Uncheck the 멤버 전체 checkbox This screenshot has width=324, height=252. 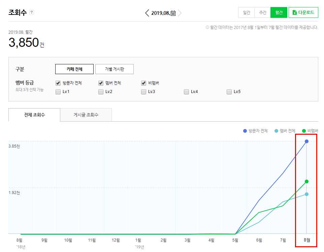[101, 83]
